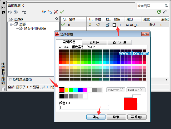The width and height of the screenshot is (171, 129).
Task: Switch to the 索引颜色 tab
Action: (x=69, y=42)
